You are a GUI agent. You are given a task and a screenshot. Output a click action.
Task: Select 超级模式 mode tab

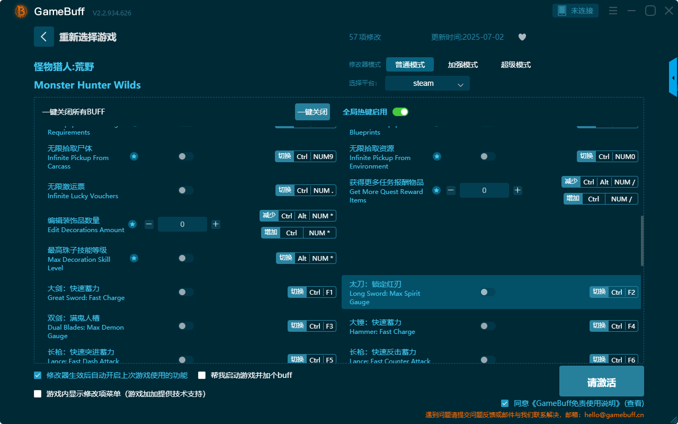516,65
